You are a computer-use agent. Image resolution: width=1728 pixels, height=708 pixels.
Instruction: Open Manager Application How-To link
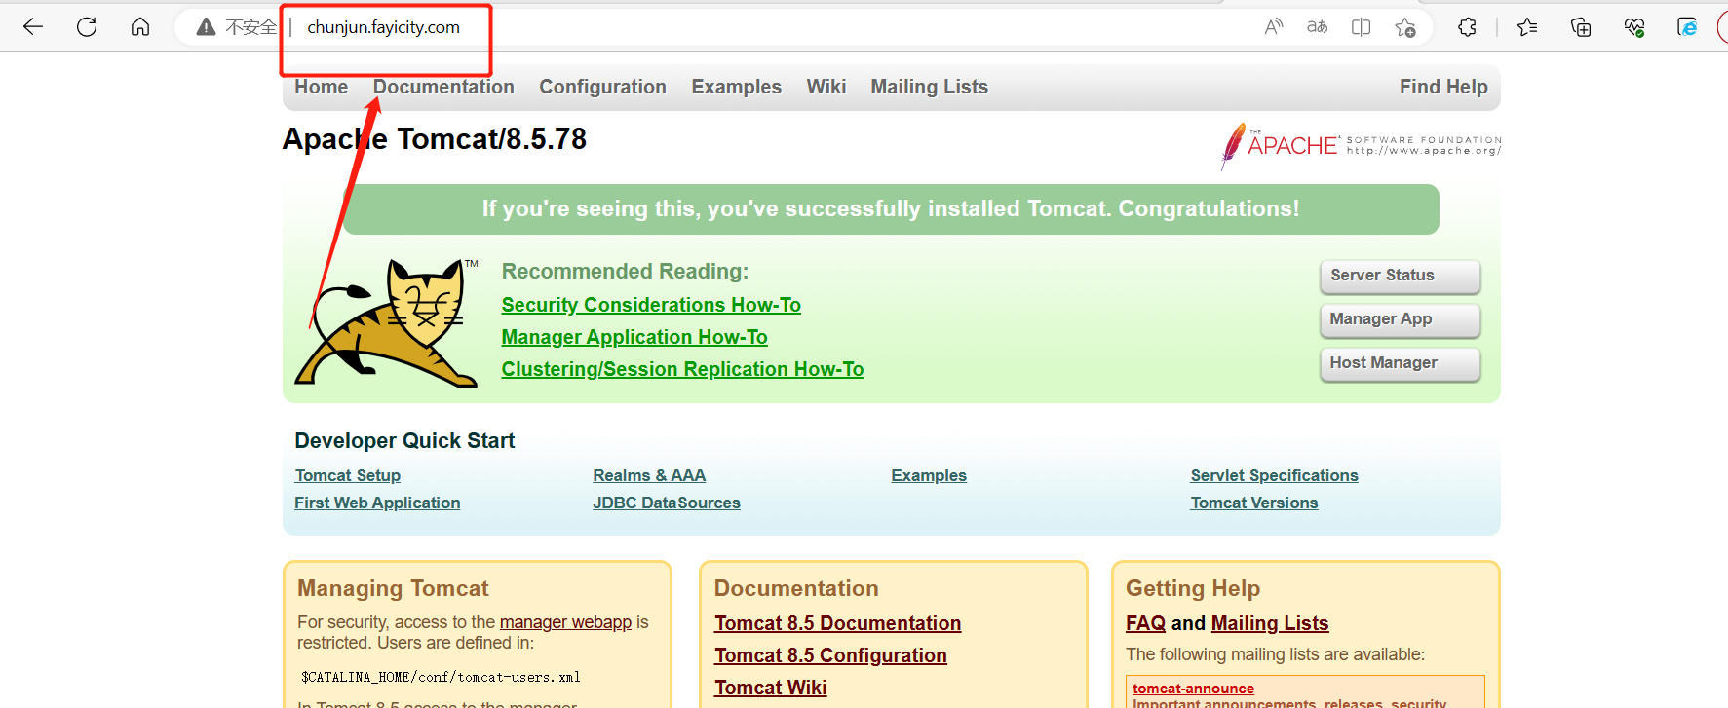(634, 337)
